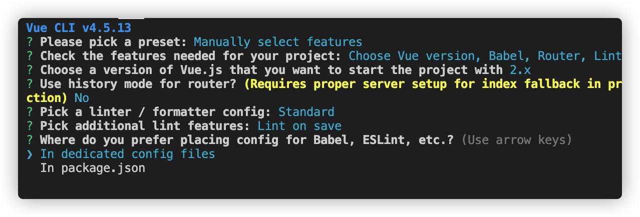The height and width of the screenshot is (217, 640).
Task: Click the question mark before 'Use history mode'
Action: tap(30, 84)
